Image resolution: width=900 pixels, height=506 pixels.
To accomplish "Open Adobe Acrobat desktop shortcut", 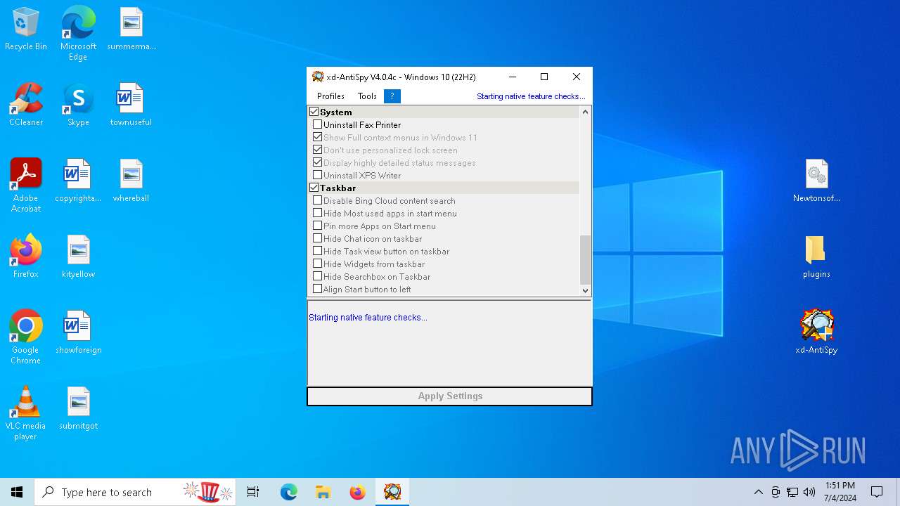I will (x=26, y=185).
